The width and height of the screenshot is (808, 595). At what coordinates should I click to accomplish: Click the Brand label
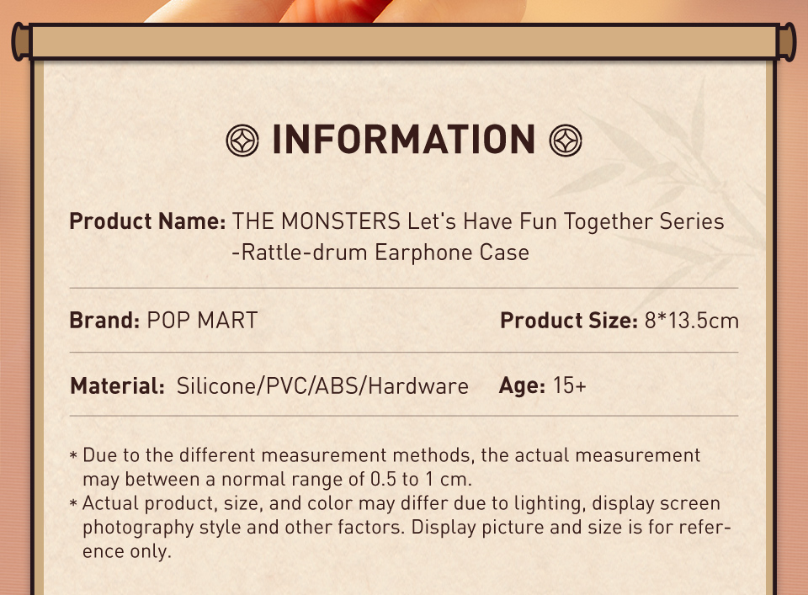[x=104, y=321]
